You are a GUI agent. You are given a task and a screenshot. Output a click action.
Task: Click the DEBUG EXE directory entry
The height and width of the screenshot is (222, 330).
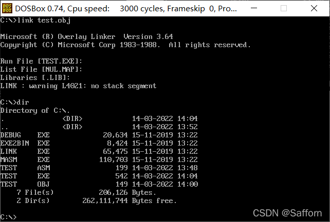click(x=99, y=135)
